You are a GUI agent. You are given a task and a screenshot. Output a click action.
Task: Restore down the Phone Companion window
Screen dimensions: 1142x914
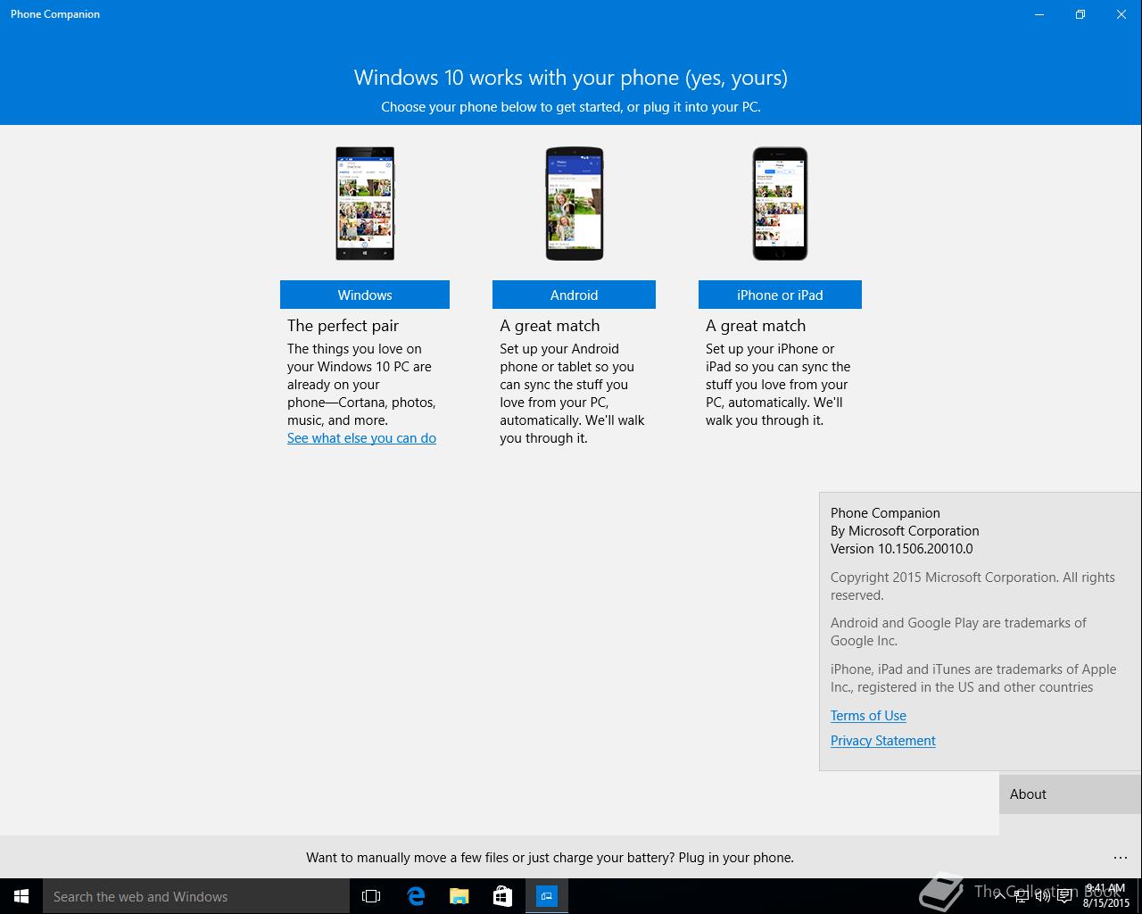(1080, 14)
